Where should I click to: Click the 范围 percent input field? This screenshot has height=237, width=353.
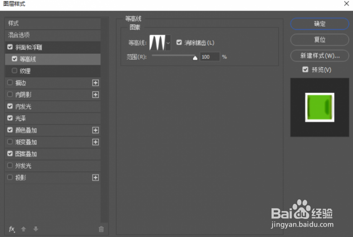click(x=210, y=57)
